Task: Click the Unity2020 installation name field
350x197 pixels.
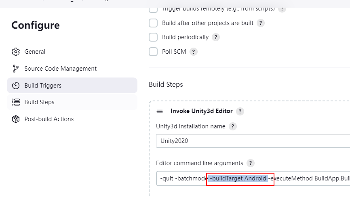Action: [253, 141]
